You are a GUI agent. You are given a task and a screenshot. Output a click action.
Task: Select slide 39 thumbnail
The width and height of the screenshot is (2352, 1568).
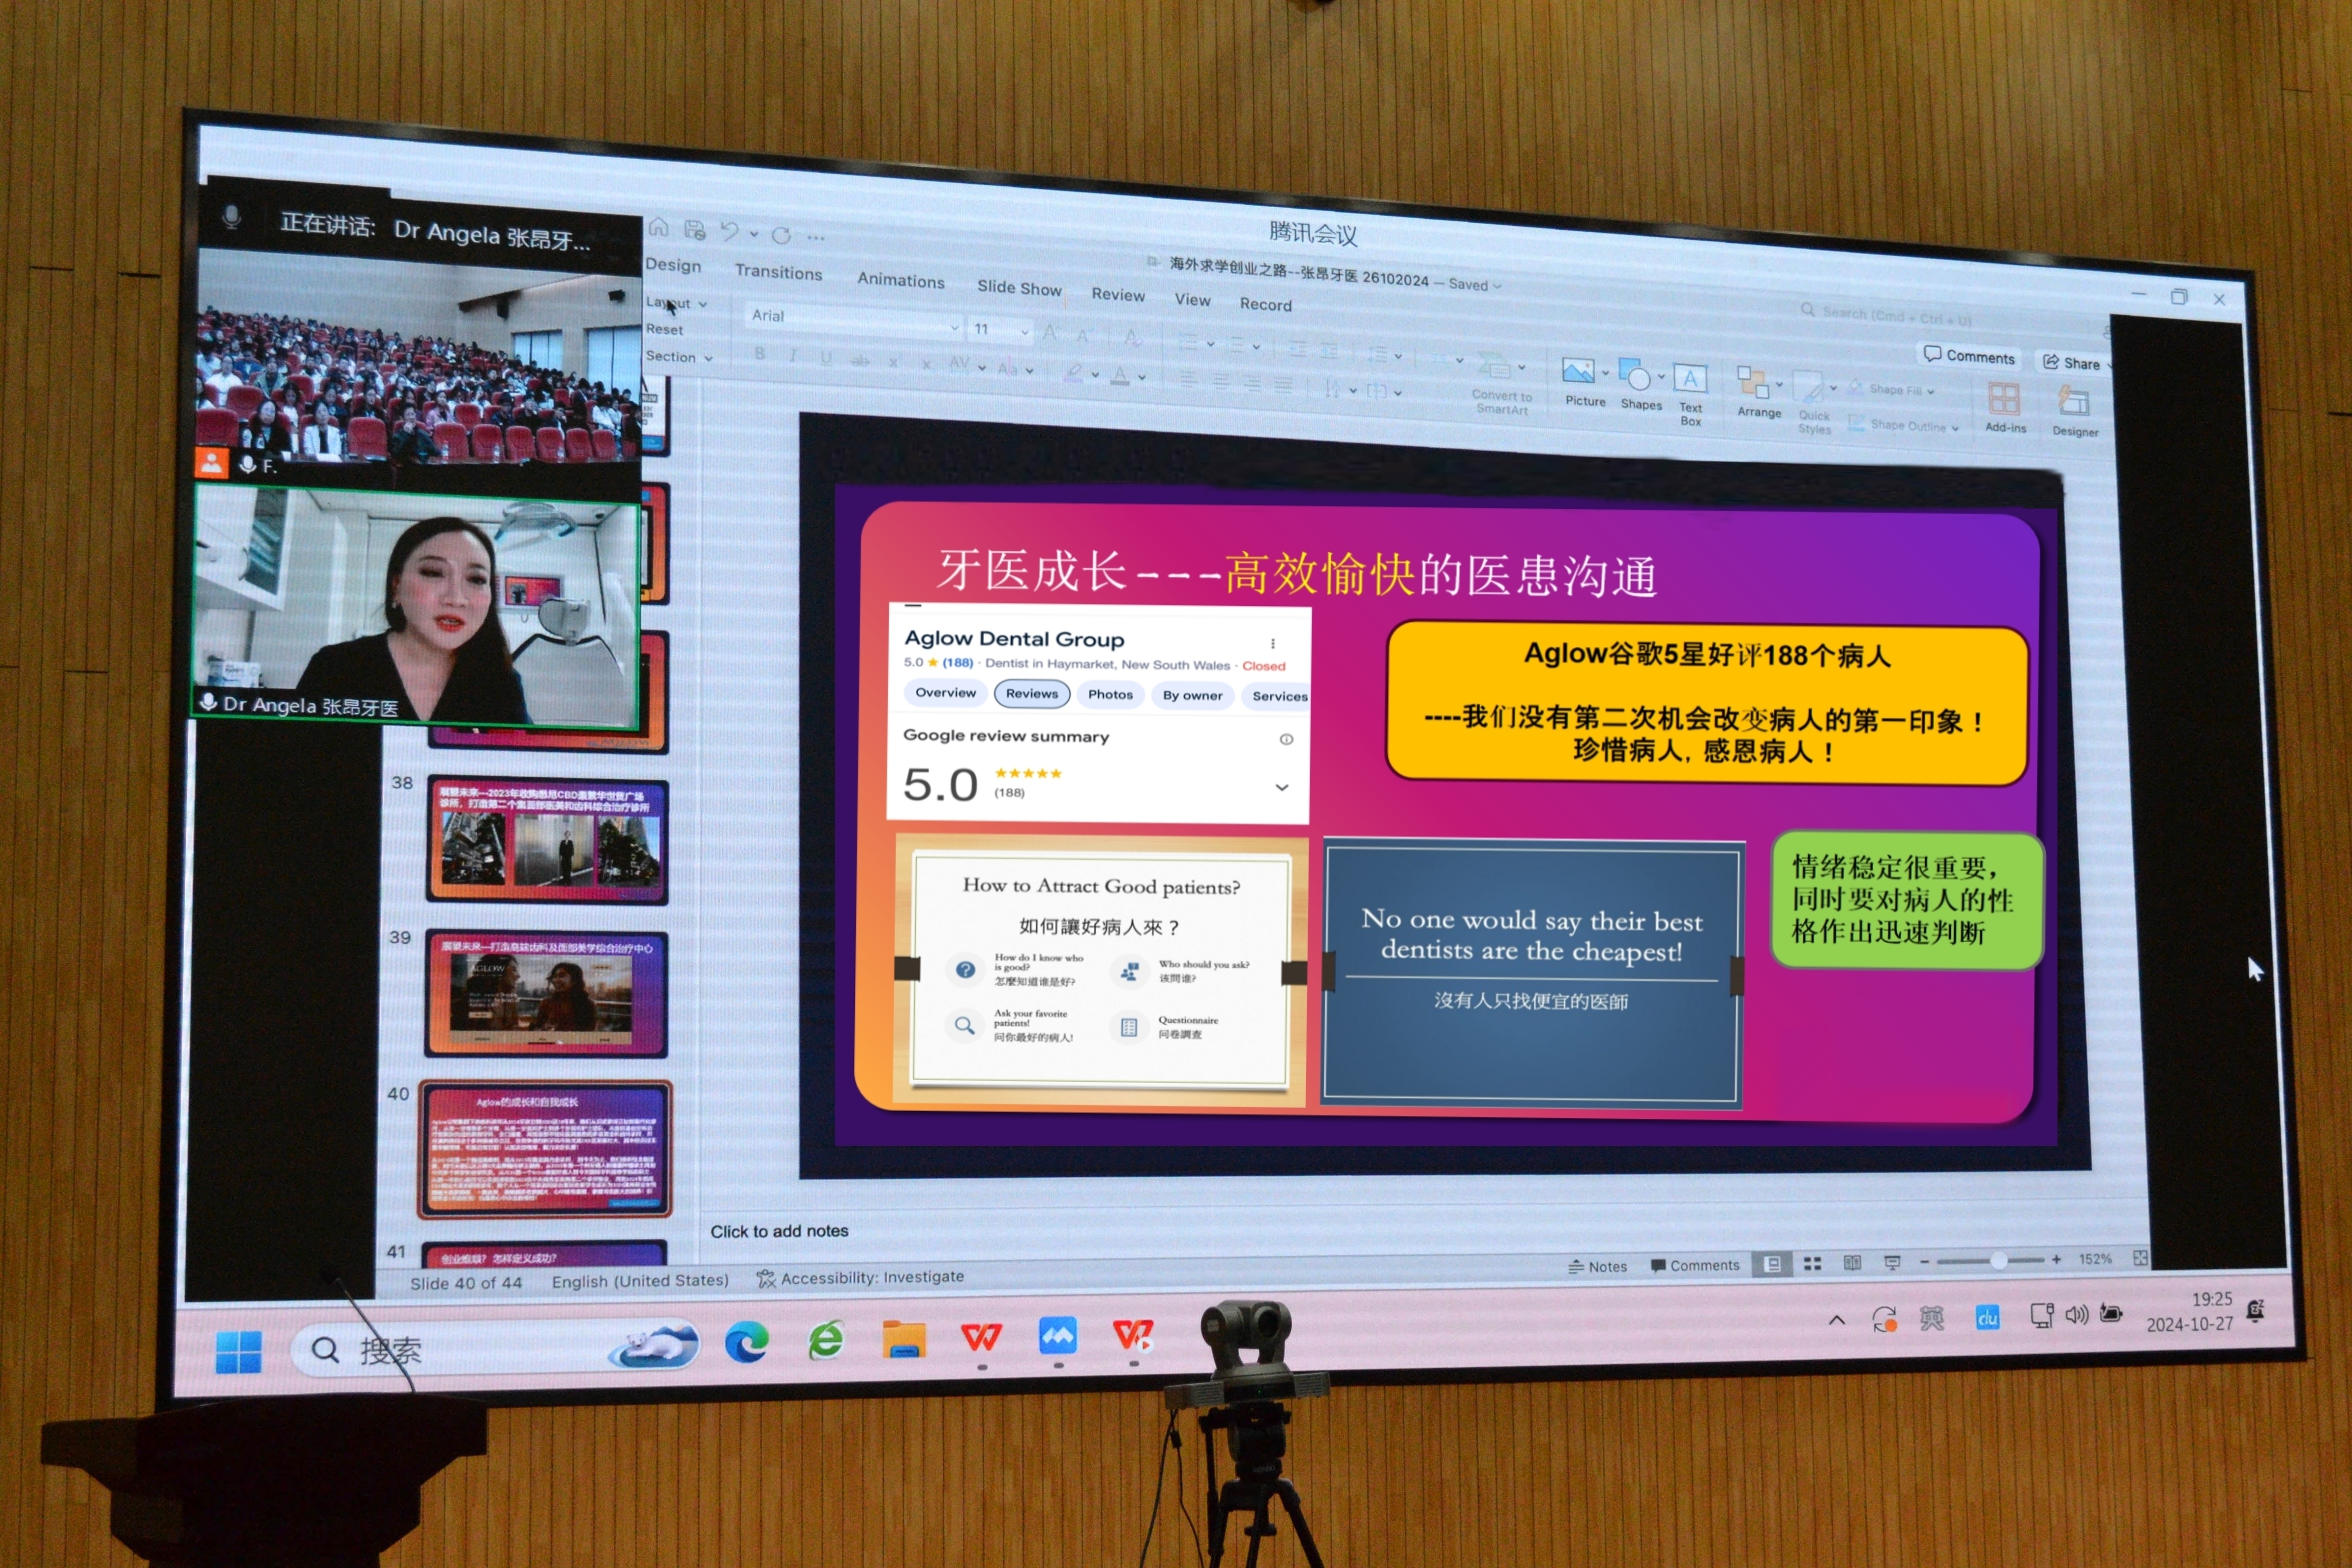tap(546, 993)
